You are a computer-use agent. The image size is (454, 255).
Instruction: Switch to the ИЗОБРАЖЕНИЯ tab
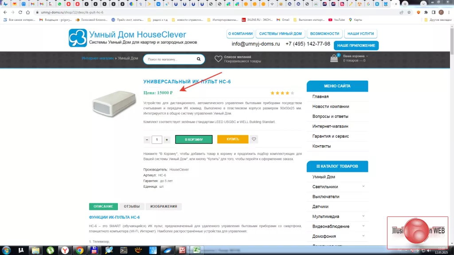click(164, 206)
